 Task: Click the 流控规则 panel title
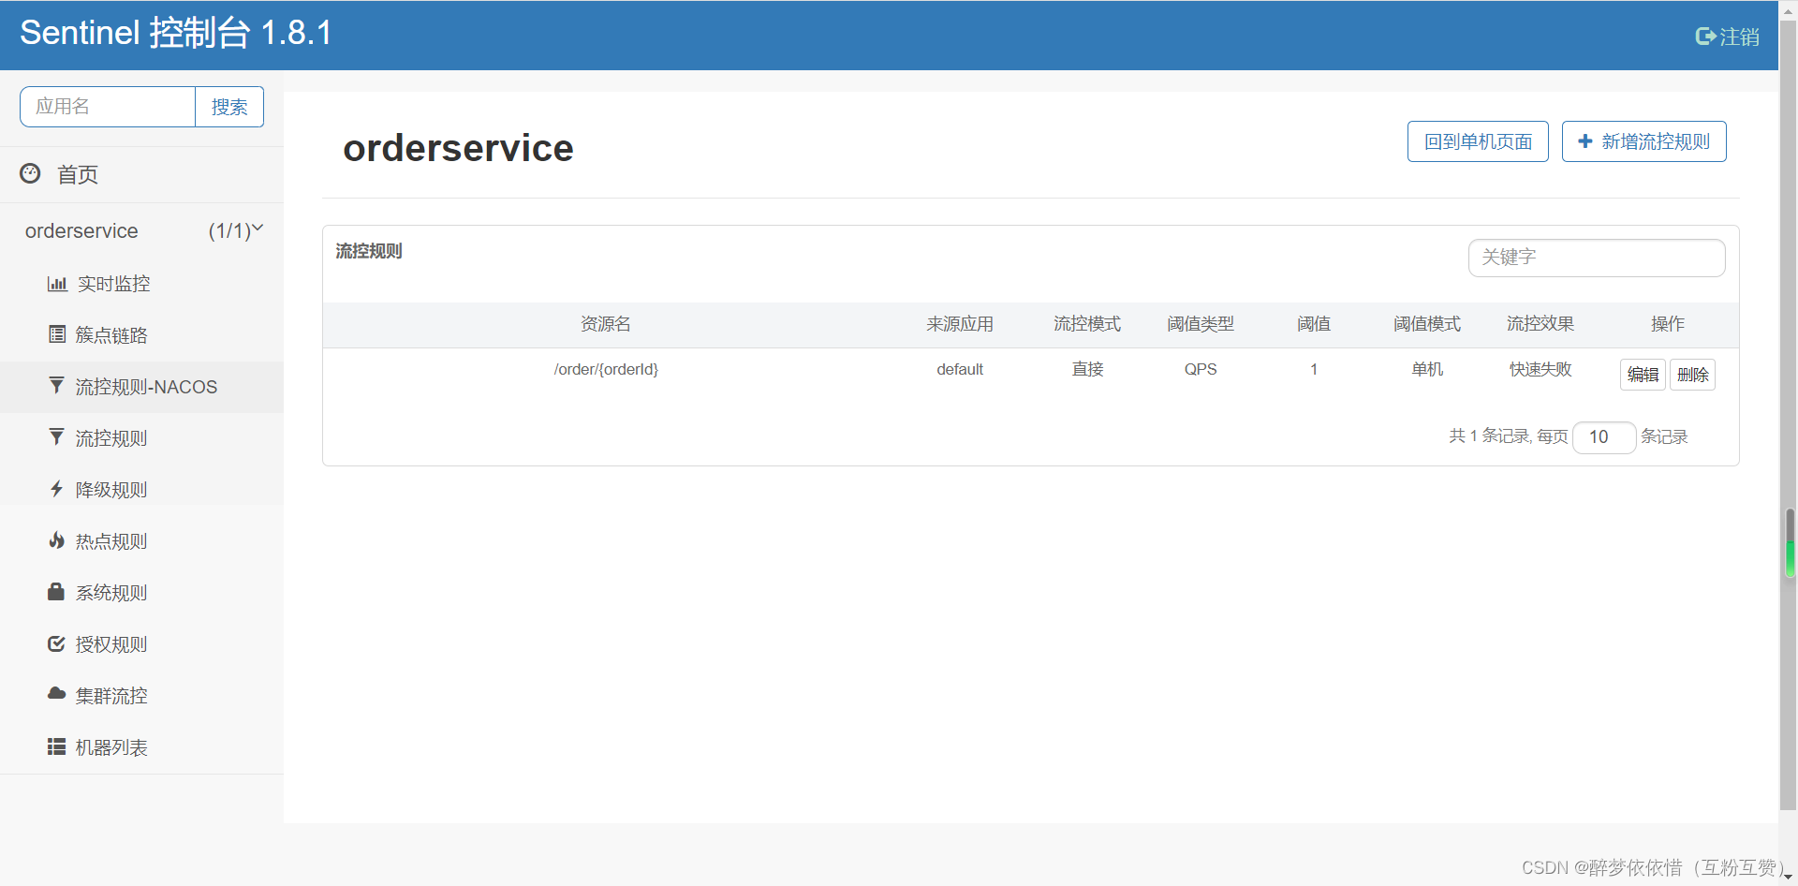pos(369,251)
